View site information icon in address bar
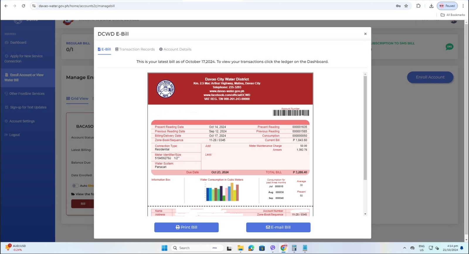 click(34, 6)
